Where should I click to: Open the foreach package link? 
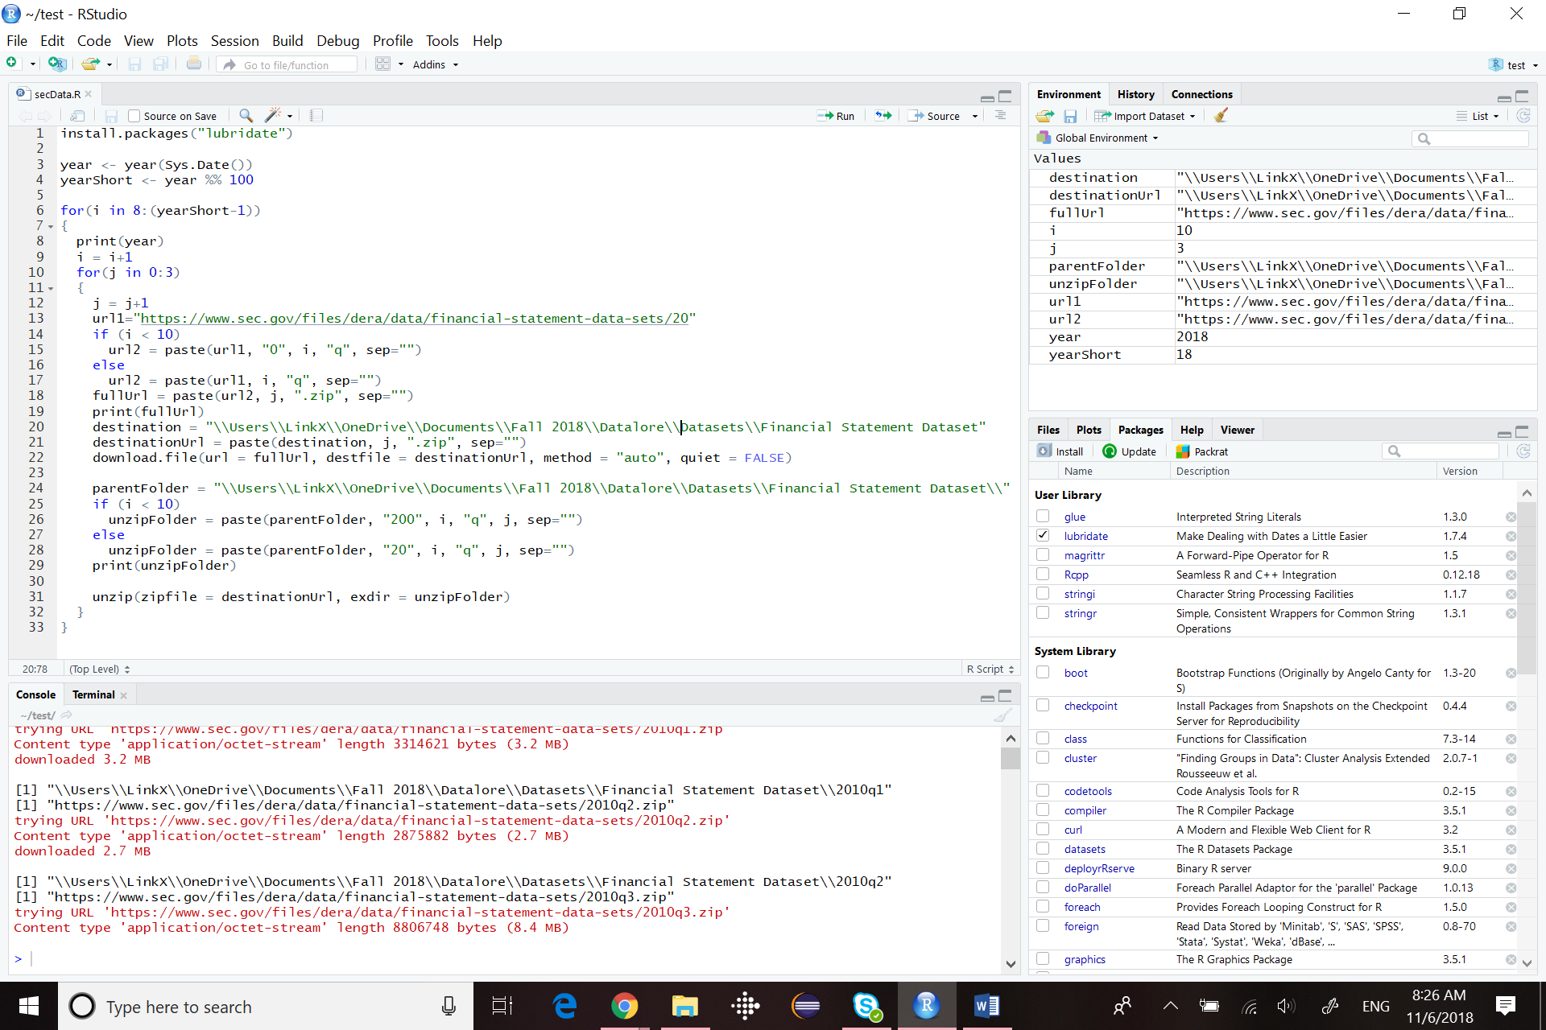1081,908
